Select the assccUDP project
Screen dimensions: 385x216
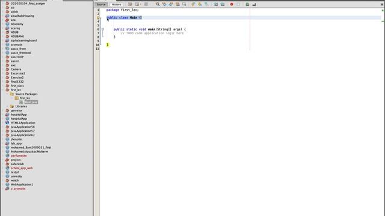pyautogui.click(x=17, y=57)
